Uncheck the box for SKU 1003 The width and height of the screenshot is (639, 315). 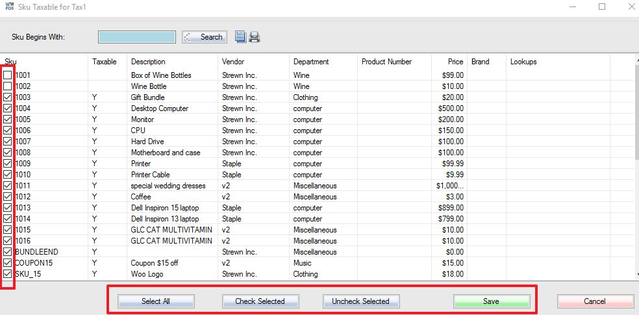coord(8,97)
